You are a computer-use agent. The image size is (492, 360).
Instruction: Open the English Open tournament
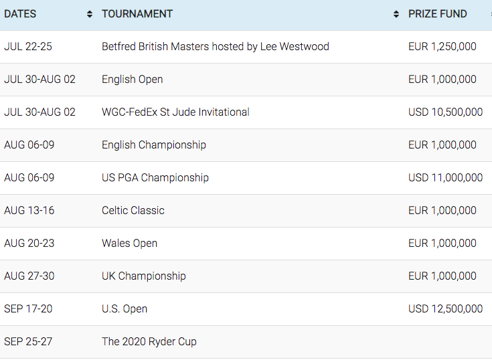(132, 80)
